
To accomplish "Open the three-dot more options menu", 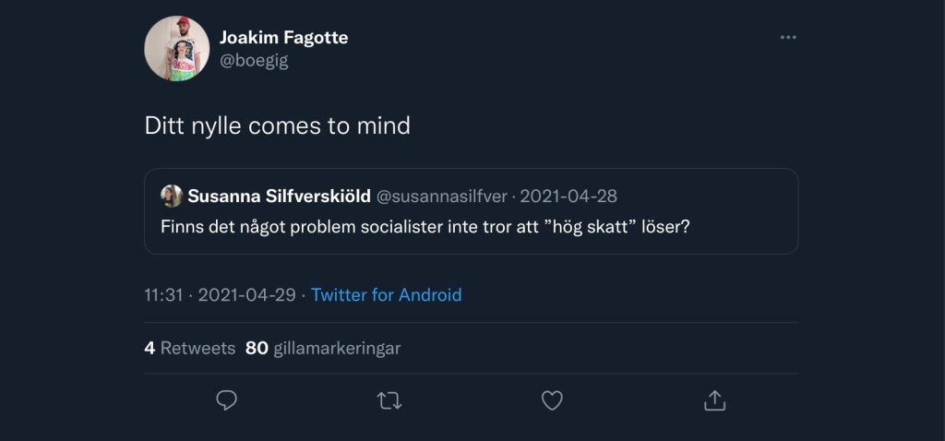I will 787,38.
